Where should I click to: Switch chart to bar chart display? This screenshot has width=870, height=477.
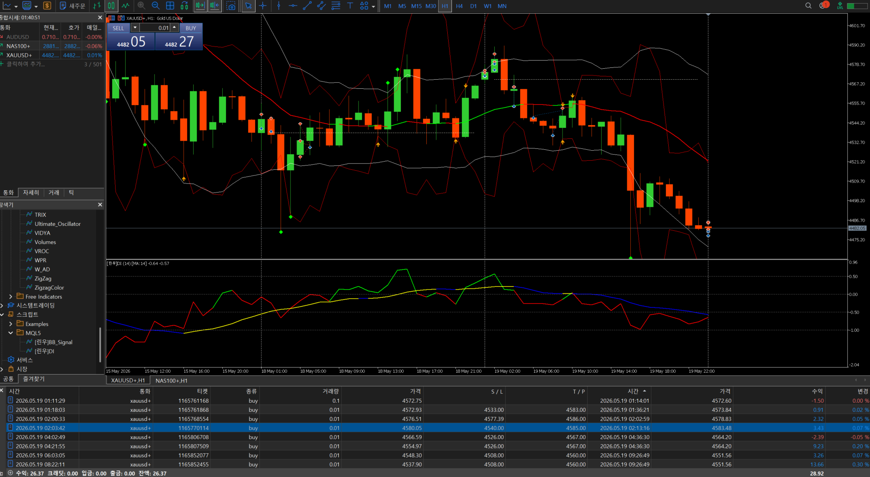click(x=97, y=6)
